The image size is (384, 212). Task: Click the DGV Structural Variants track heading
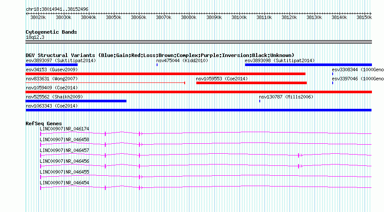[160, 55]
